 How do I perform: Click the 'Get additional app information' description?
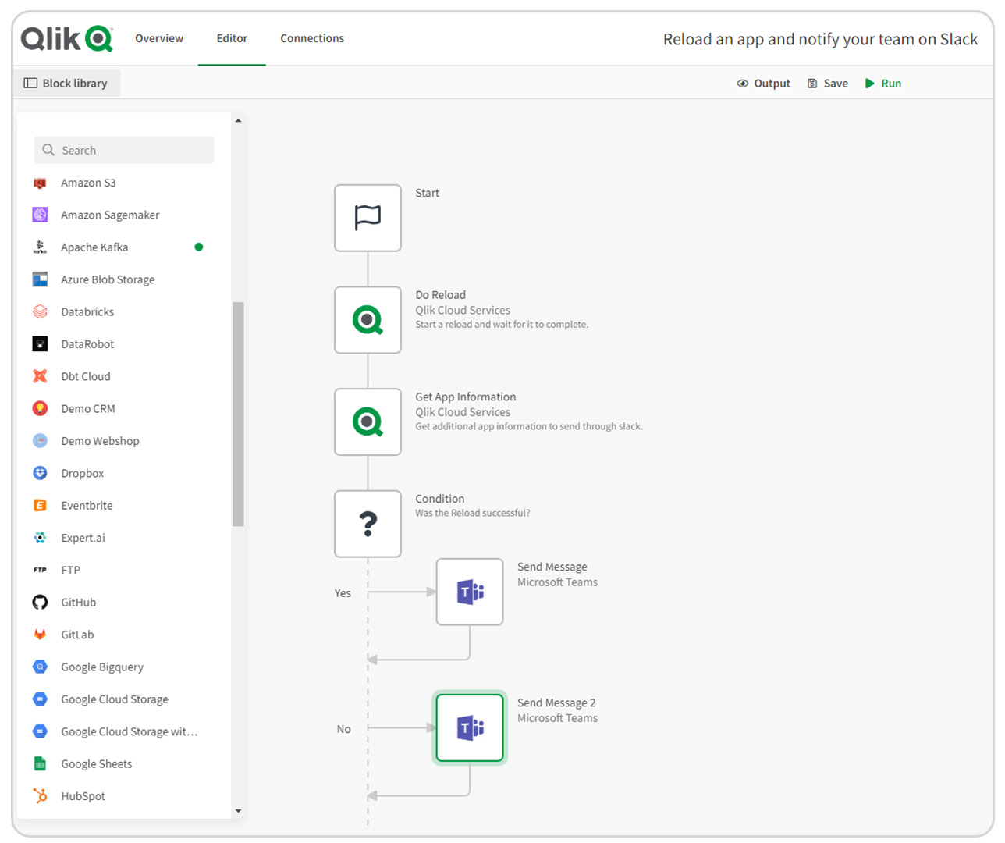(x=529, y=426)
